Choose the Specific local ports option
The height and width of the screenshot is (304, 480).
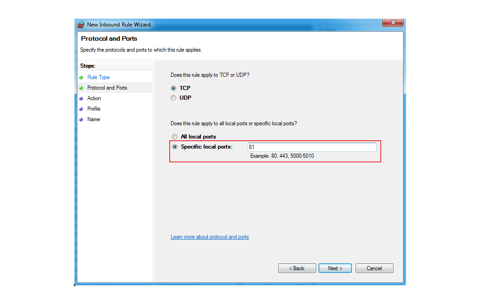point(175,147)
